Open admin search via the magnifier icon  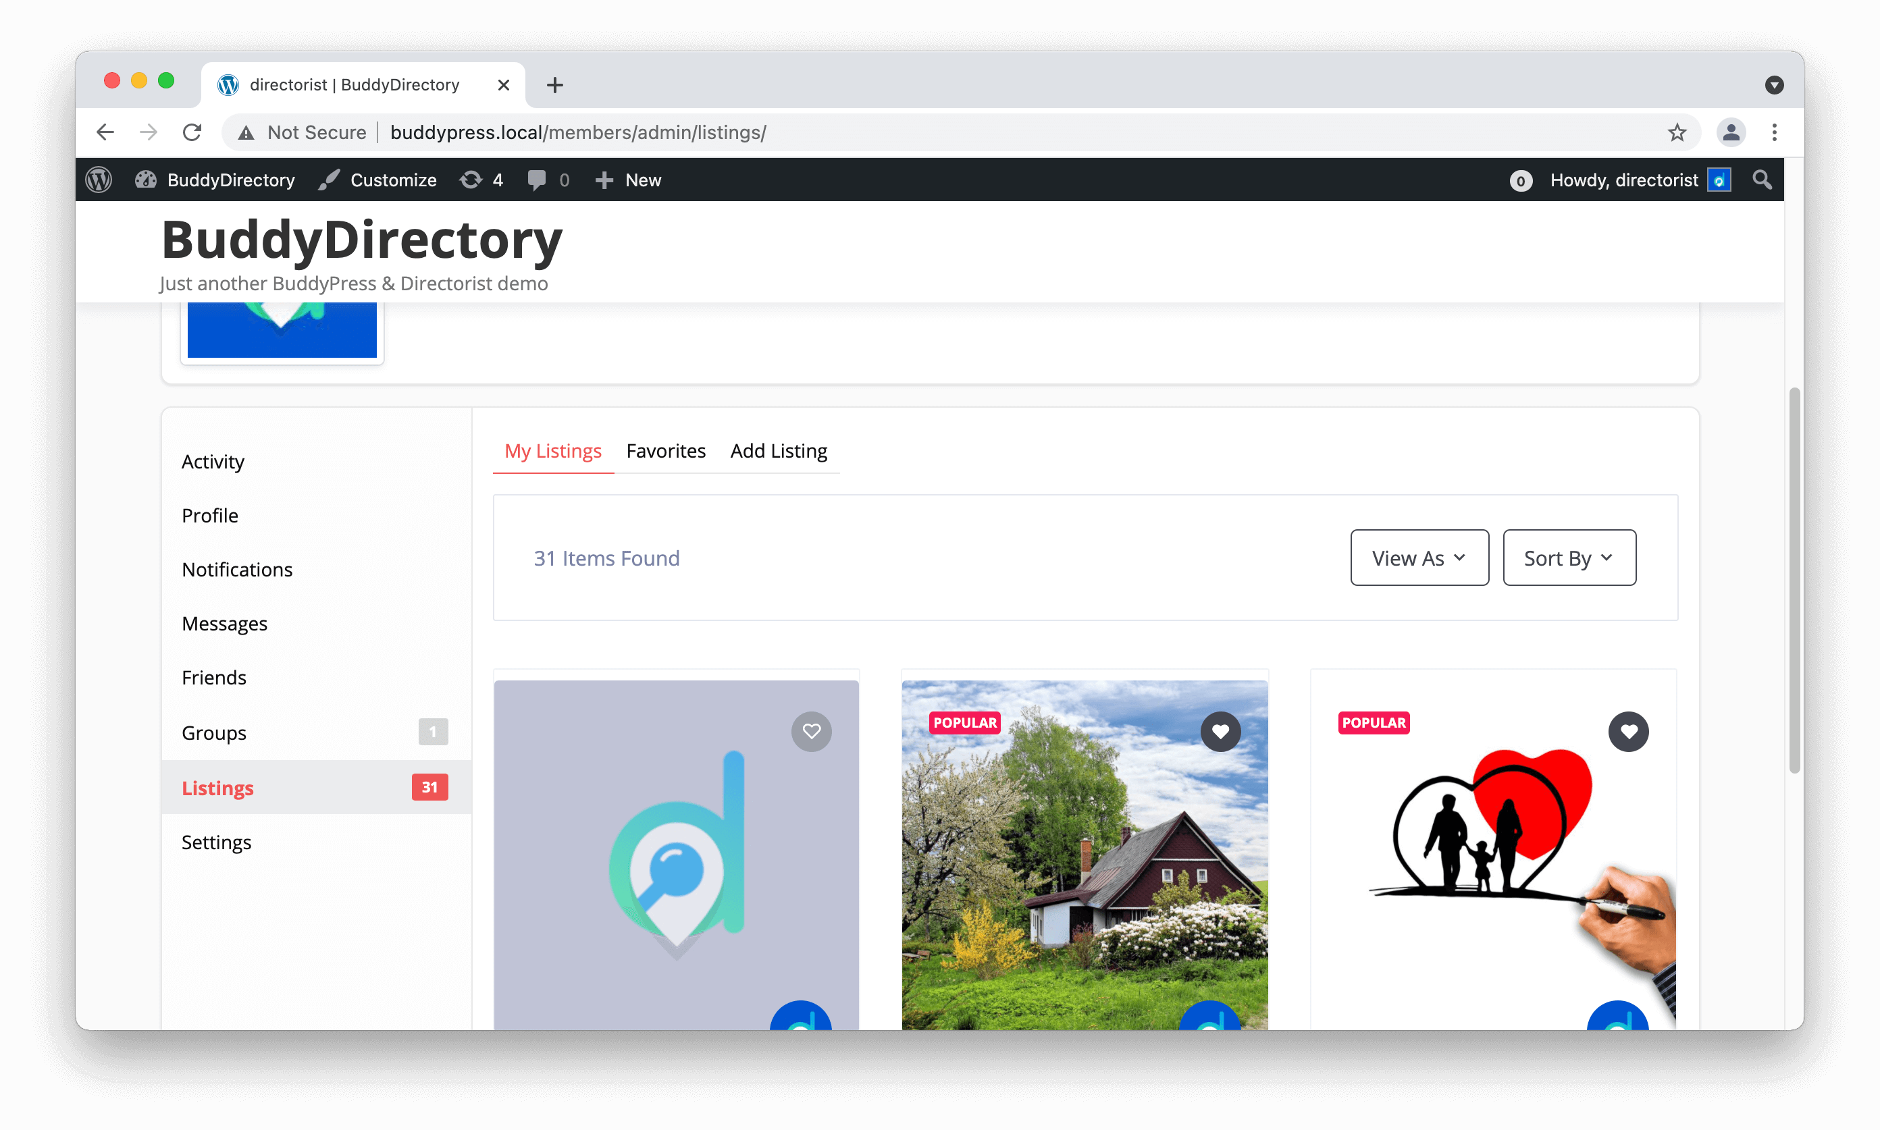1762,180
